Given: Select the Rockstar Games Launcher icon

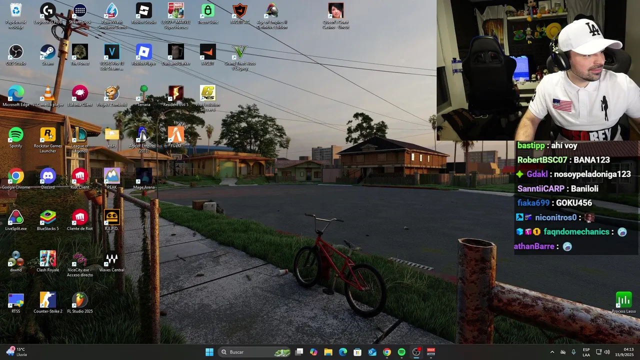Looking at the screenshot, I should [x=48, y=139].
